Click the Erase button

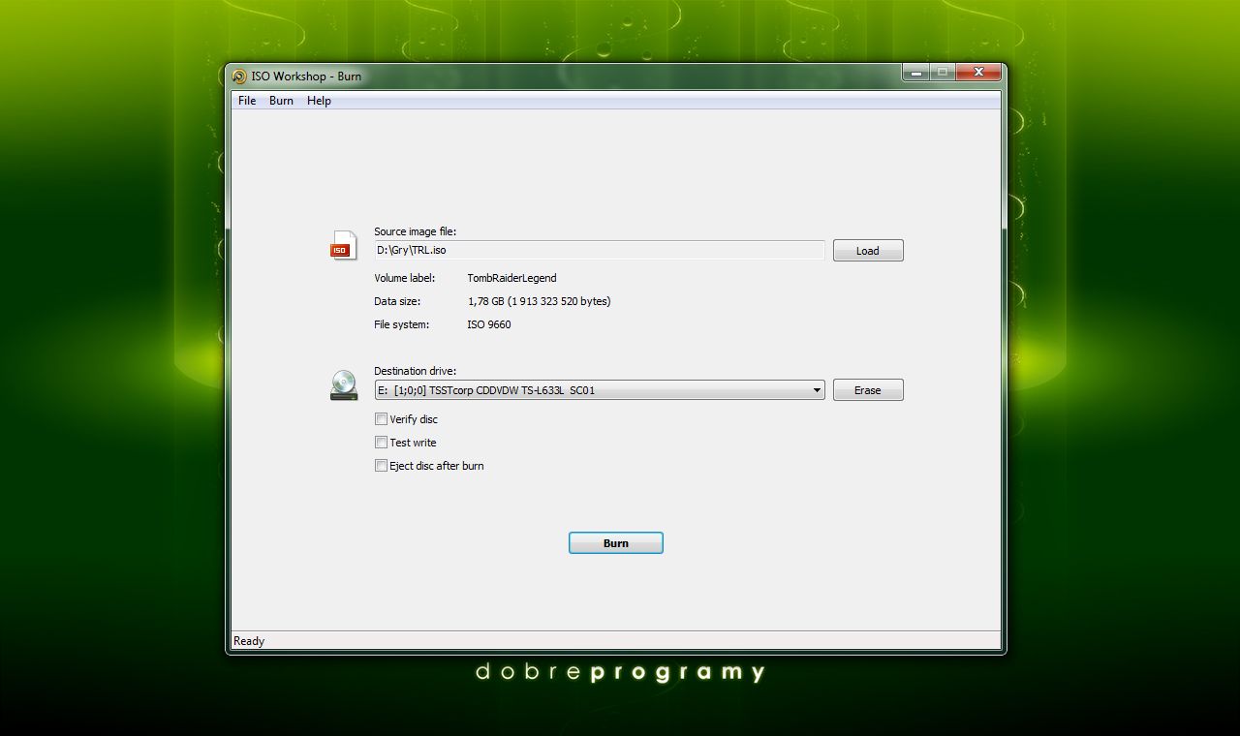868,390
